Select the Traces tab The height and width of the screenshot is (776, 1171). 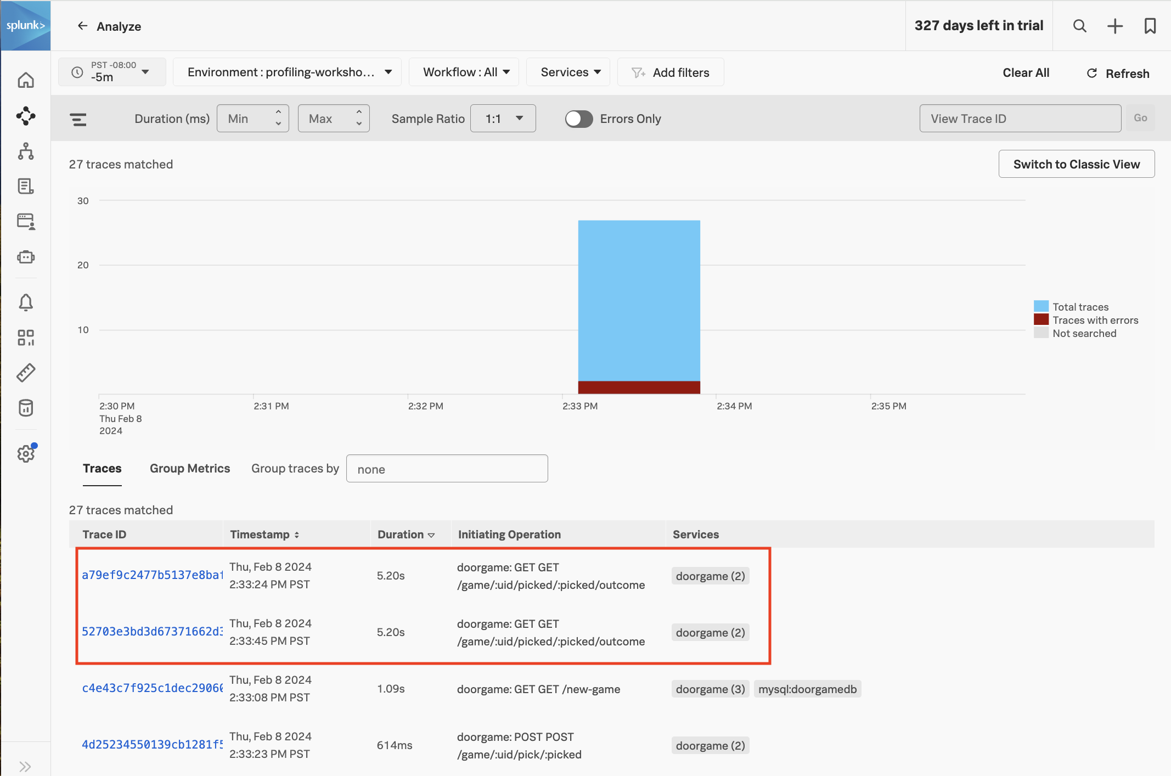(102, 469)
